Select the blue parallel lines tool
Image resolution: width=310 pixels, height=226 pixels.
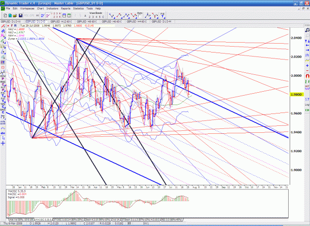coord(3,31)
